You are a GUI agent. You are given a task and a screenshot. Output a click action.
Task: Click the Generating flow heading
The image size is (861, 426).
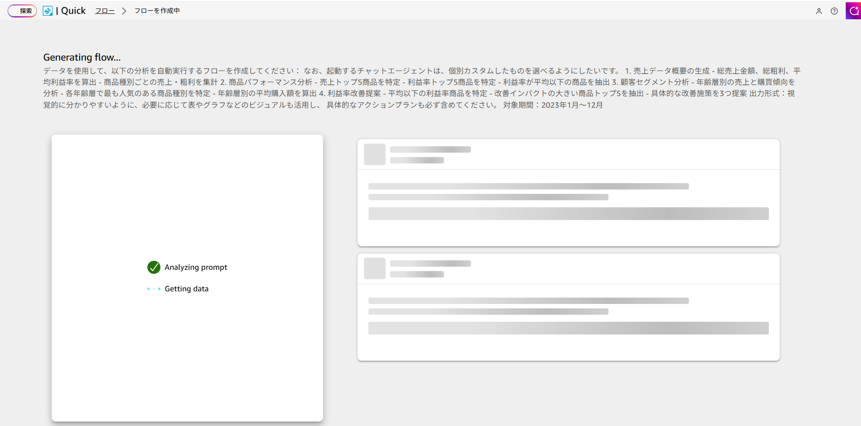coord(82,57)
